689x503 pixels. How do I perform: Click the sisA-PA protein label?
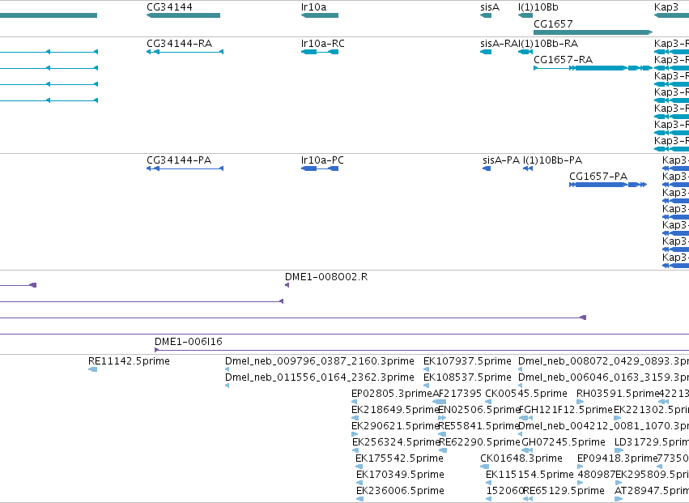[x=501, y=160]
